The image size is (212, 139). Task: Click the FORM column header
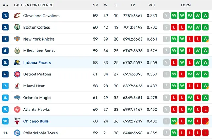(186, 5)
